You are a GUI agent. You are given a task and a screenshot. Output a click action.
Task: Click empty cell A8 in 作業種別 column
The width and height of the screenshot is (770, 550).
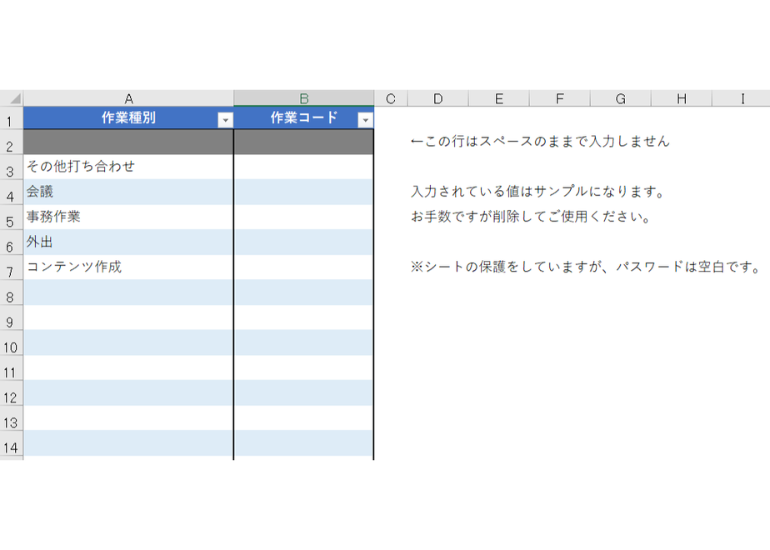click(128, 292)
